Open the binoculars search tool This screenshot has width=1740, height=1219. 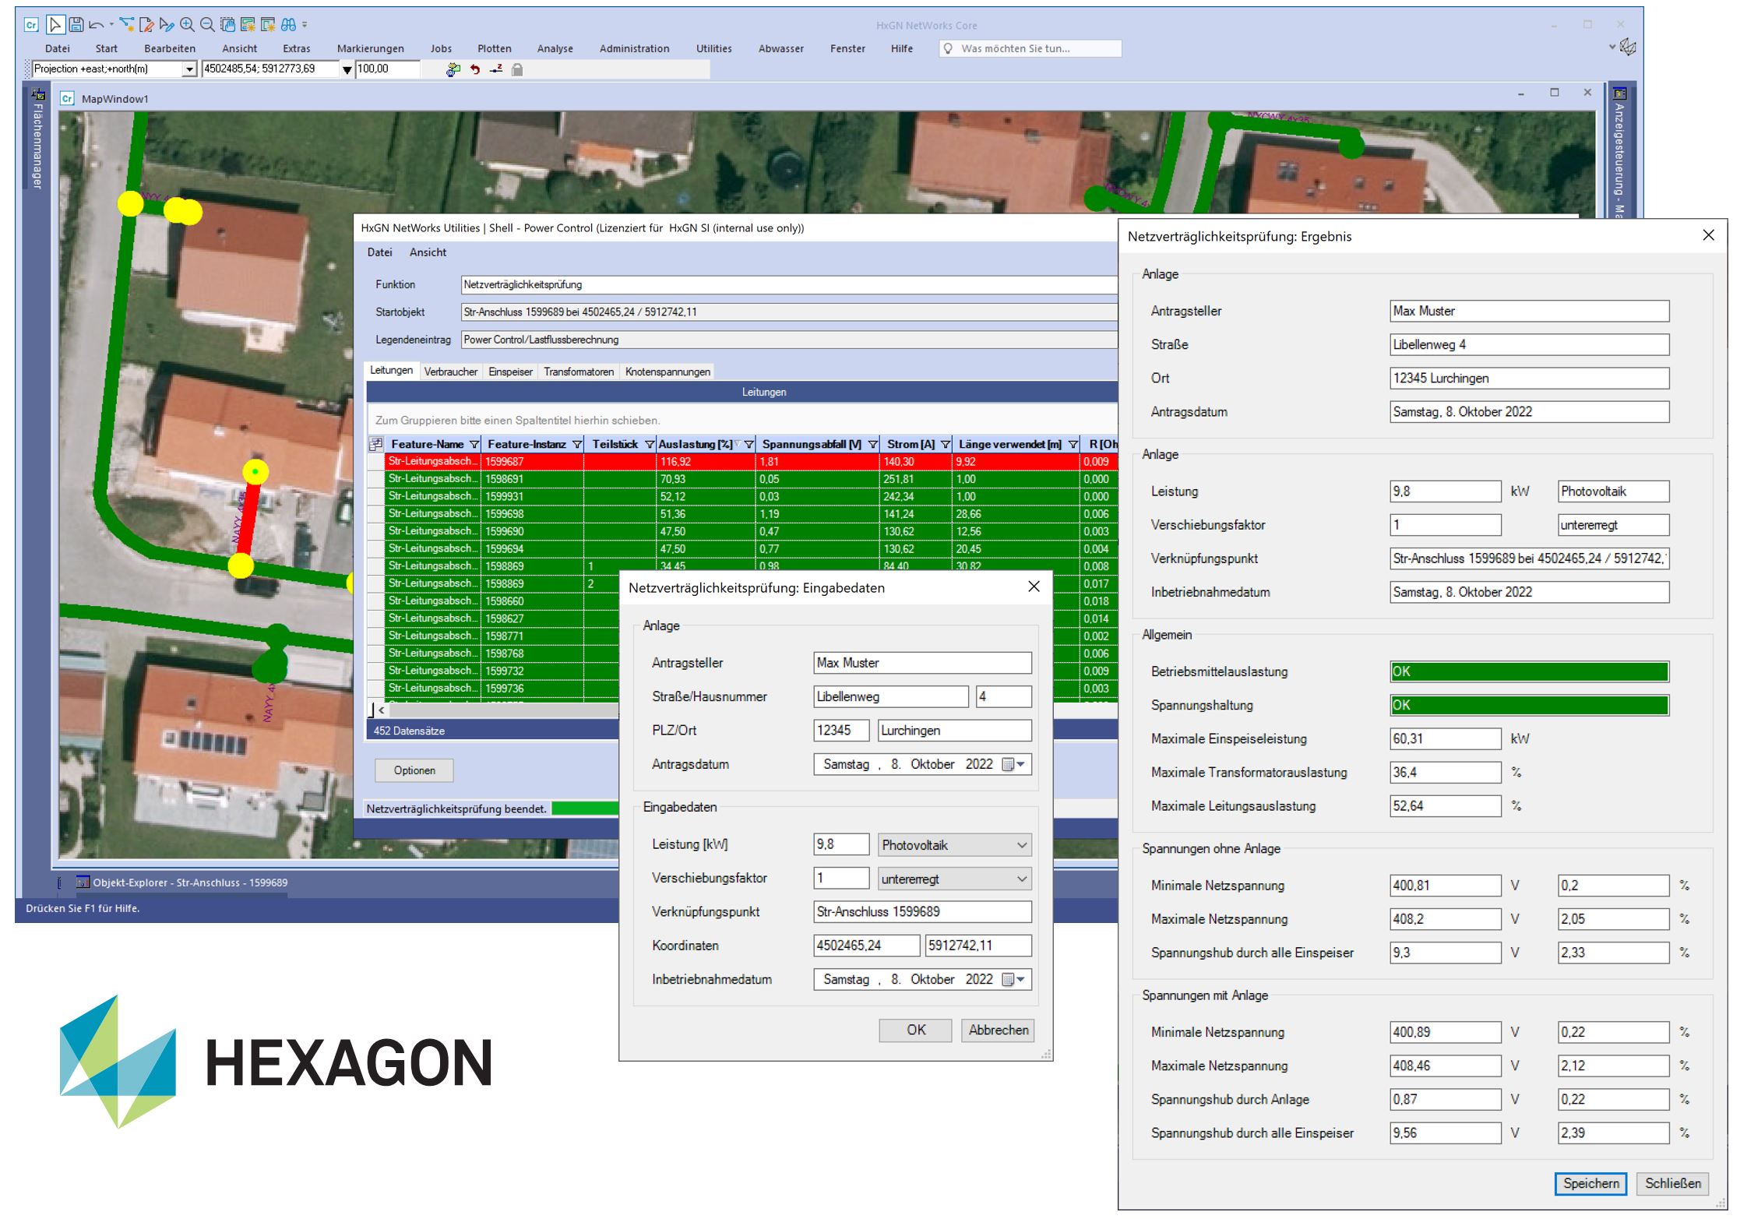point(288,25)
